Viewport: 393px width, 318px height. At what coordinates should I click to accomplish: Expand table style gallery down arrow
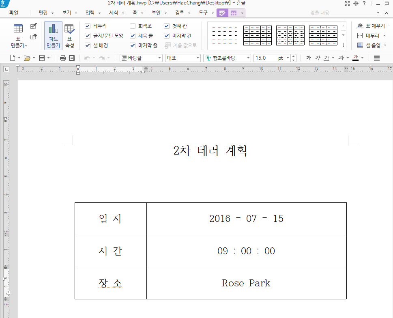(344, 35)
